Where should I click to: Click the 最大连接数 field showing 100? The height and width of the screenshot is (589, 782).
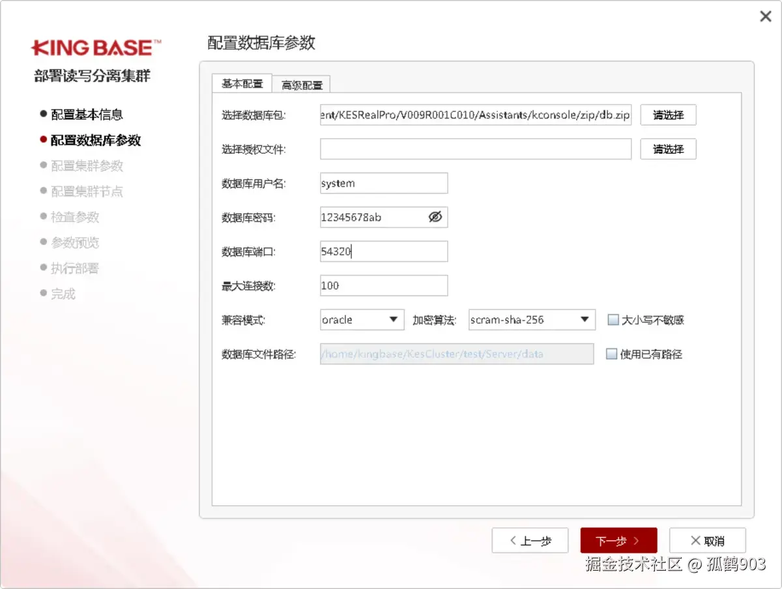point(384,285)
